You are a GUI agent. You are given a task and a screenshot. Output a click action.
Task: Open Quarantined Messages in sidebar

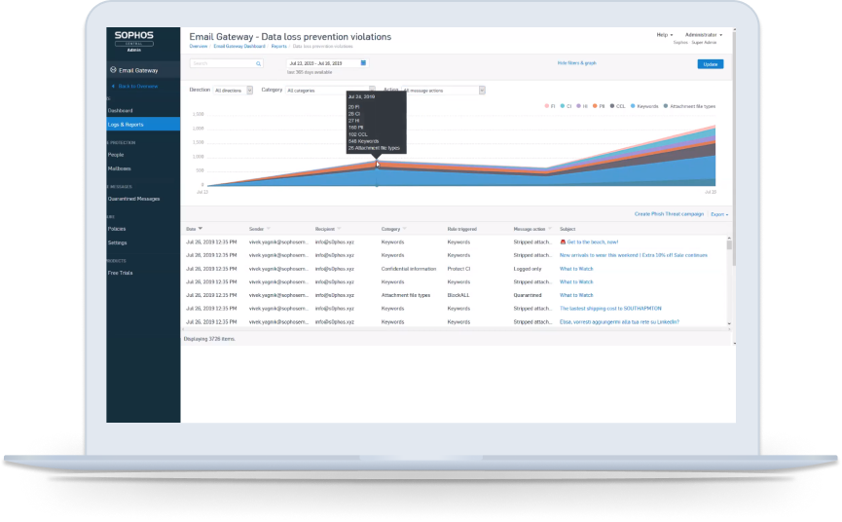click(x=133, y=199)
